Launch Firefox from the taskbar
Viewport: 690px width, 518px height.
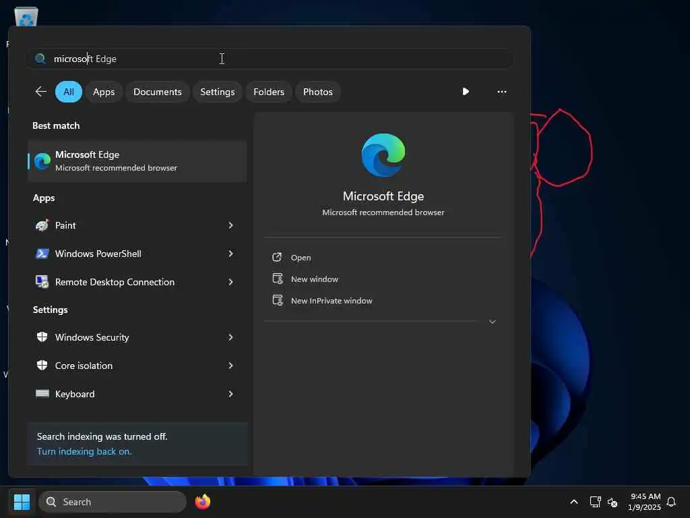202,502
